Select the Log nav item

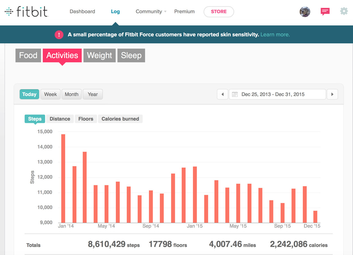point(115,12)
